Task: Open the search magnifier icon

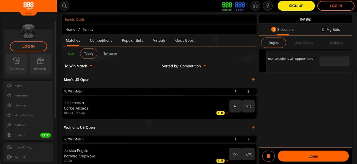Action: pos(65,6)
